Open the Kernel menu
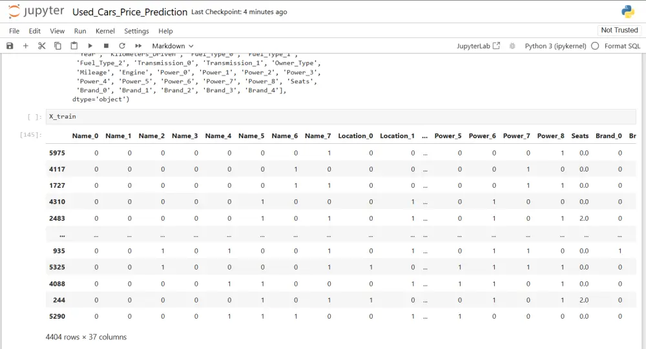This screenshot has width=646, height=349. point(105,31)
